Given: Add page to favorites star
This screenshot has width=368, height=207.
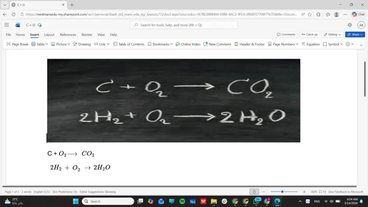Looking at the screenshot, I should (x=309, y=14).
